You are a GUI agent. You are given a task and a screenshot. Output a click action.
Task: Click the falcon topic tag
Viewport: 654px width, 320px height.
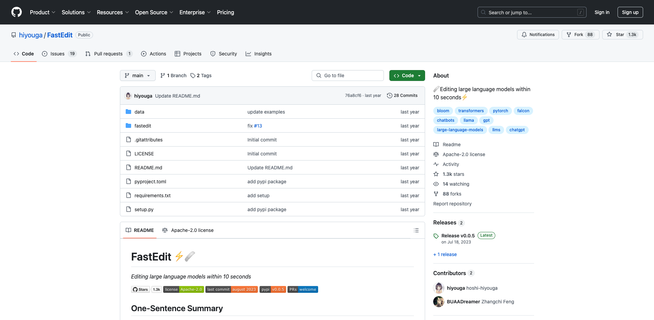tap(523, 111)
